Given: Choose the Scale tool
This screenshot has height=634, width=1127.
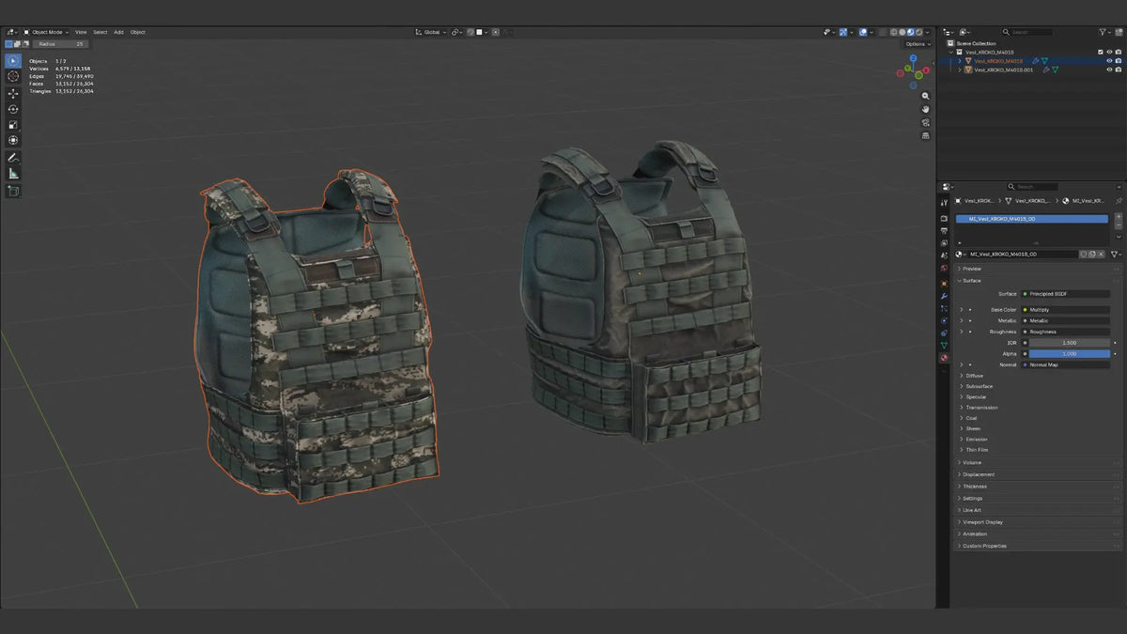Looking at the screenshot, I should (13, 125).
